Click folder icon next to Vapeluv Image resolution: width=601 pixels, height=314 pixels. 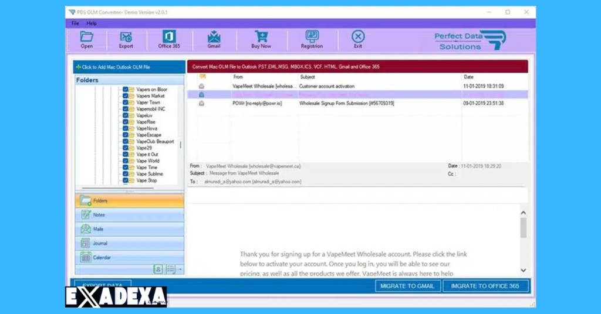(x=131, y=115)
